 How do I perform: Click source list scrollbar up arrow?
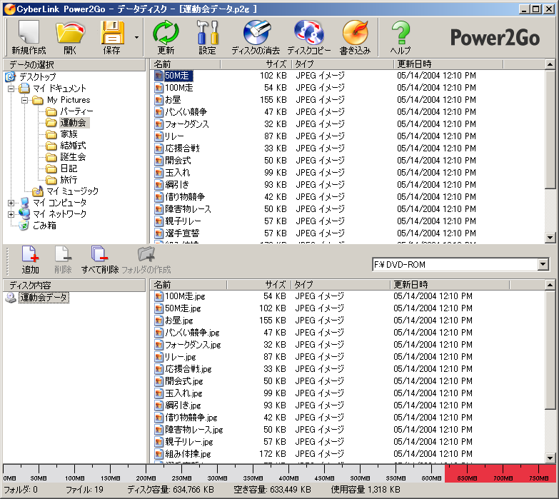click(550, 64)
